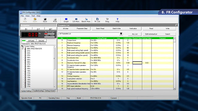Screen dimensions: 198x111
Task: Open the File menu
Action: coord(22,16)
